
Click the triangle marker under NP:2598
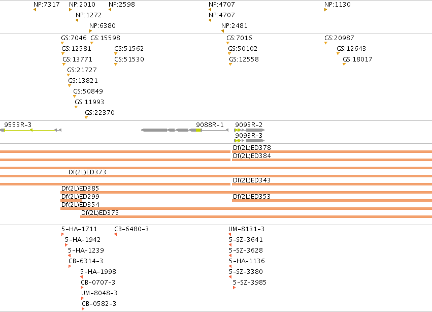(110, 10)
